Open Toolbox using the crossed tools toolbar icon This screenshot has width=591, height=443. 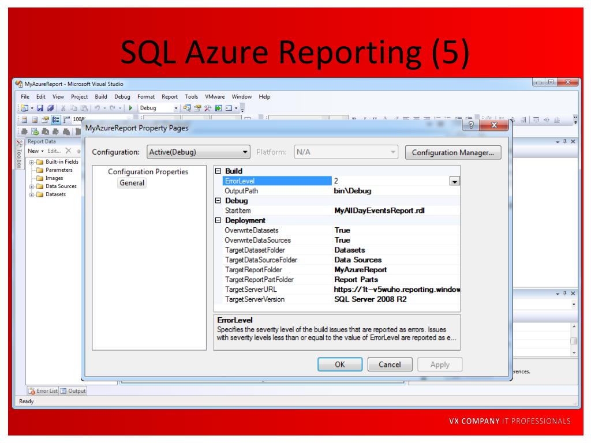pos(208,108)
